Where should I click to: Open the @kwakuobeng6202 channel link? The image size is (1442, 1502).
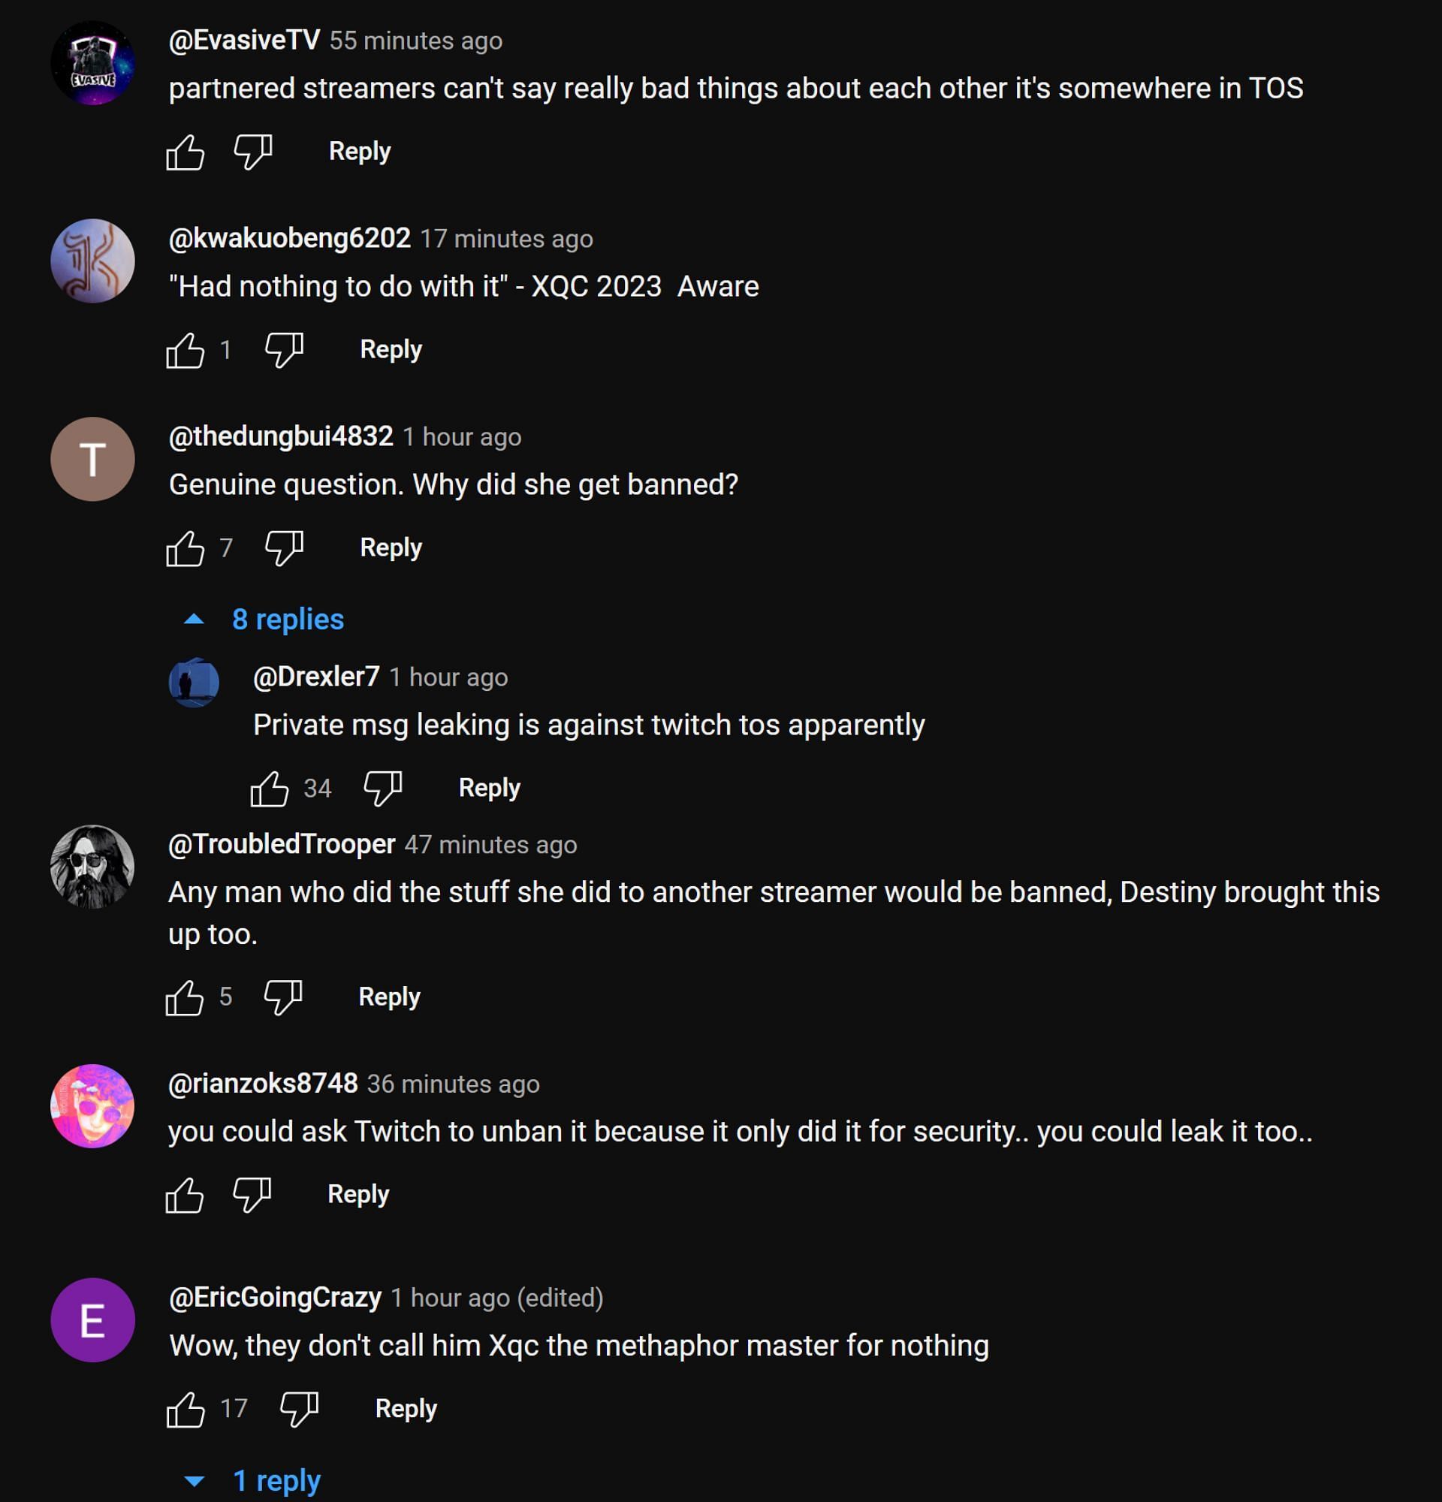(290, 238)
